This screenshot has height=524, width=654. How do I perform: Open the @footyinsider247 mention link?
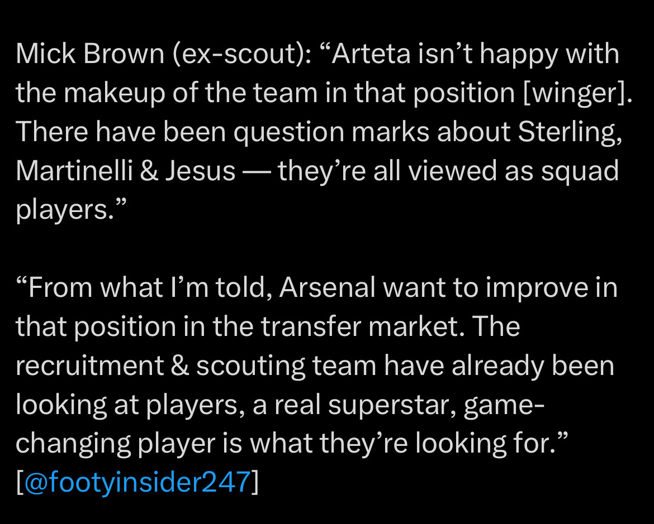pyautogui.click(x=138, y=482)
